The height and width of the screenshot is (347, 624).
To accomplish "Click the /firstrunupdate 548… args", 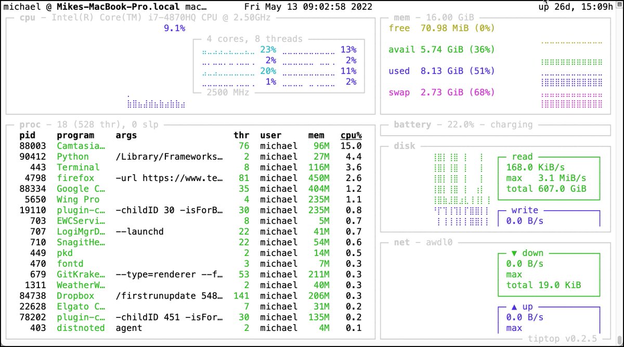I will tap(170, 295).
